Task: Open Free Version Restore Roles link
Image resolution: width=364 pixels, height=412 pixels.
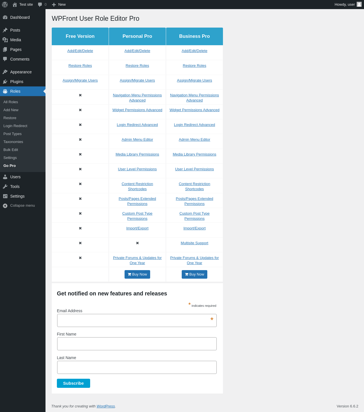Action: click(x=80, y=66)
